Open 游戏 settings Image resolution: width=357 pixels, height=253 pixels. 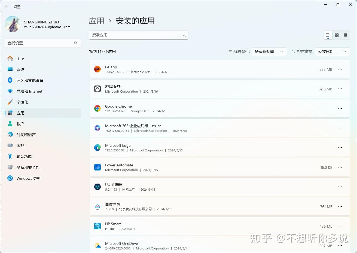point(43,146)
